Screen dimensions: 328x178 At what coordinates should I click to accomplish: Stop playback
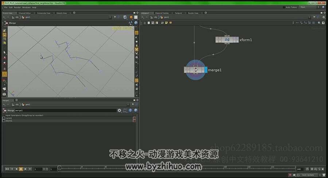(21, 169)
